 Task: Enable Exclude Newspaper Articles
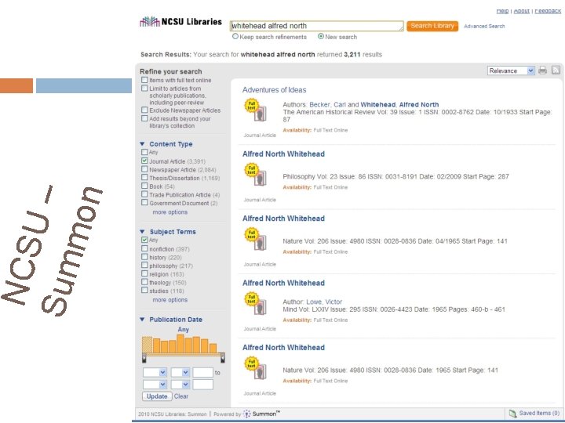[x=144, y=110]
